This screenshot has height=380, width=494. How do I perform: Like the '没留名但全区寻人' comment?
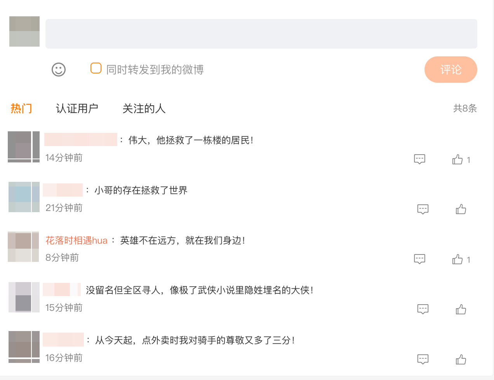(461, 309)
